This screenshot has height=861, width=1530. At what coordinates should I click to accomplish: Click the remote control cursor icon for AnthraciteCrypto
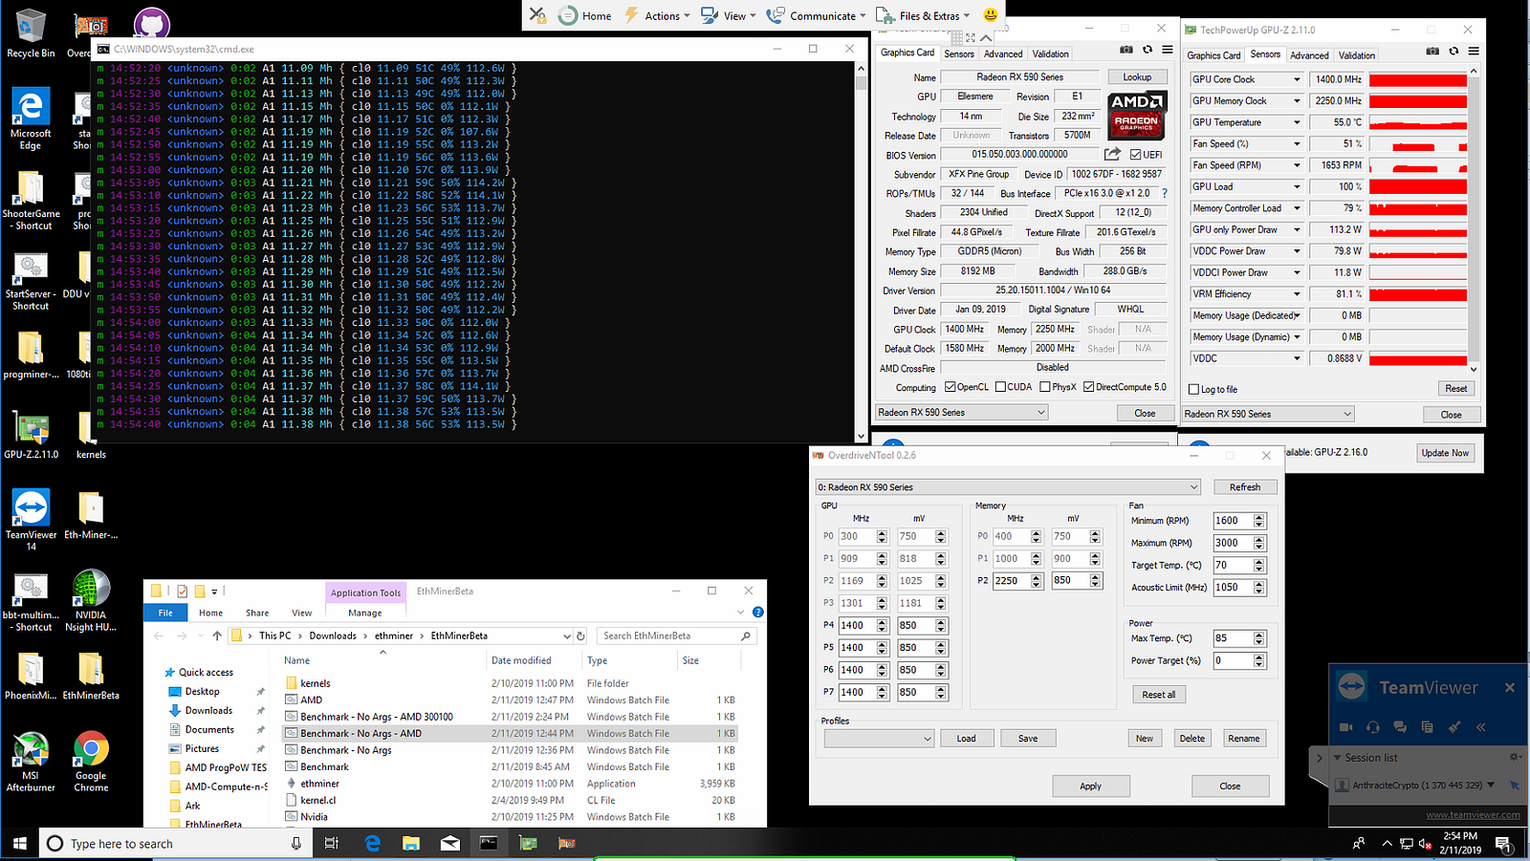point(1514,786)
